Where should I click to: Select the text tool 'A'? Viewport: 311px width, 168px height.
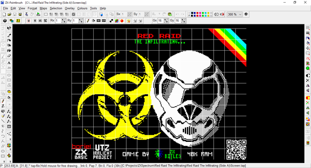tap(9, 63)
